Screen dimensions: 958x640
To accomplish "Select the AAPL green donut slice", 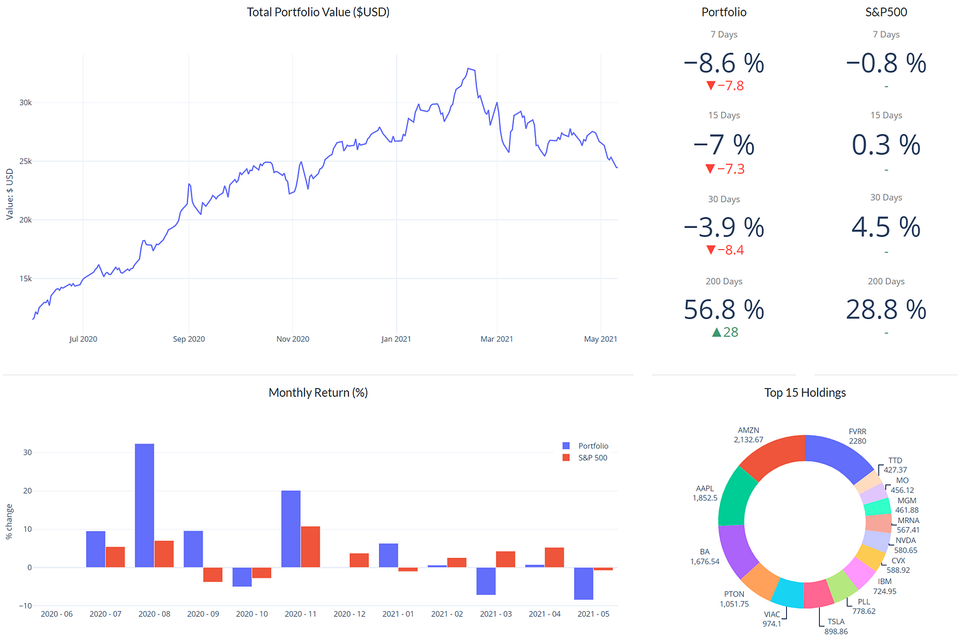I will tap(737, 496).
